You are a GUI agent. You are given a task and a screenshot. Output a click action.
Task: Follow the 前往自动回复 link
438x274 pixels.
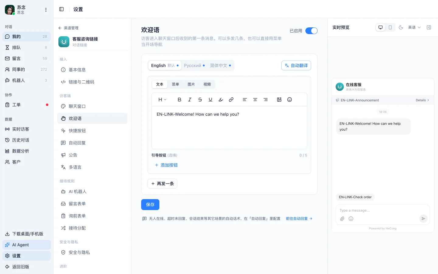(299, 219)
